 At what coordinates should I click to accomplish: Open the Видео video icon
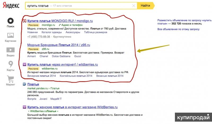click(10, 50)
